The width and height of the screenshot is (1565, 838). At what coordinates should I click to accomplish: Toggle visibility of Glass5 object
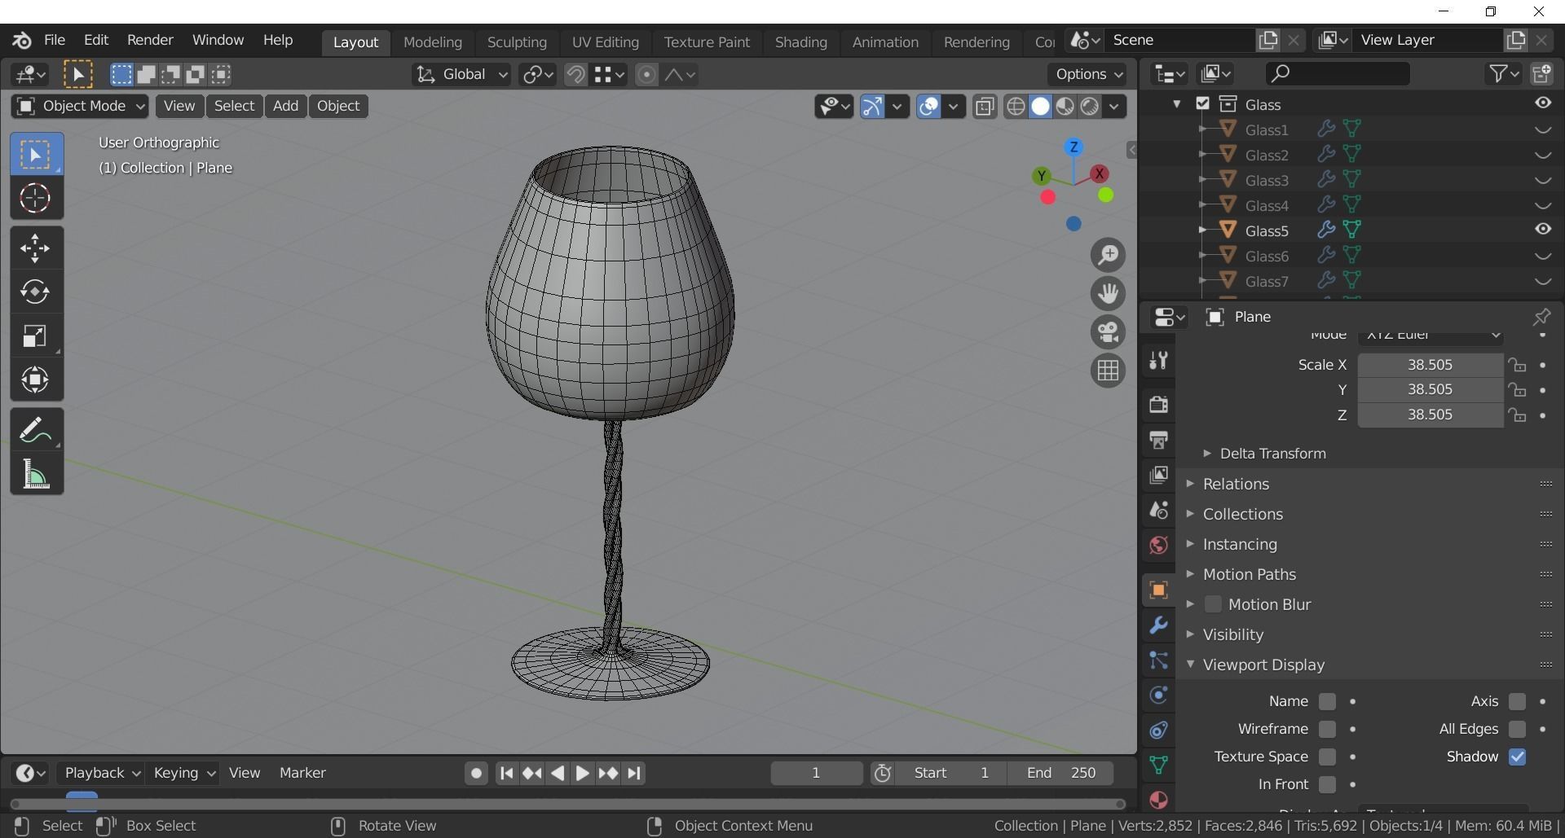(1542, 230)
